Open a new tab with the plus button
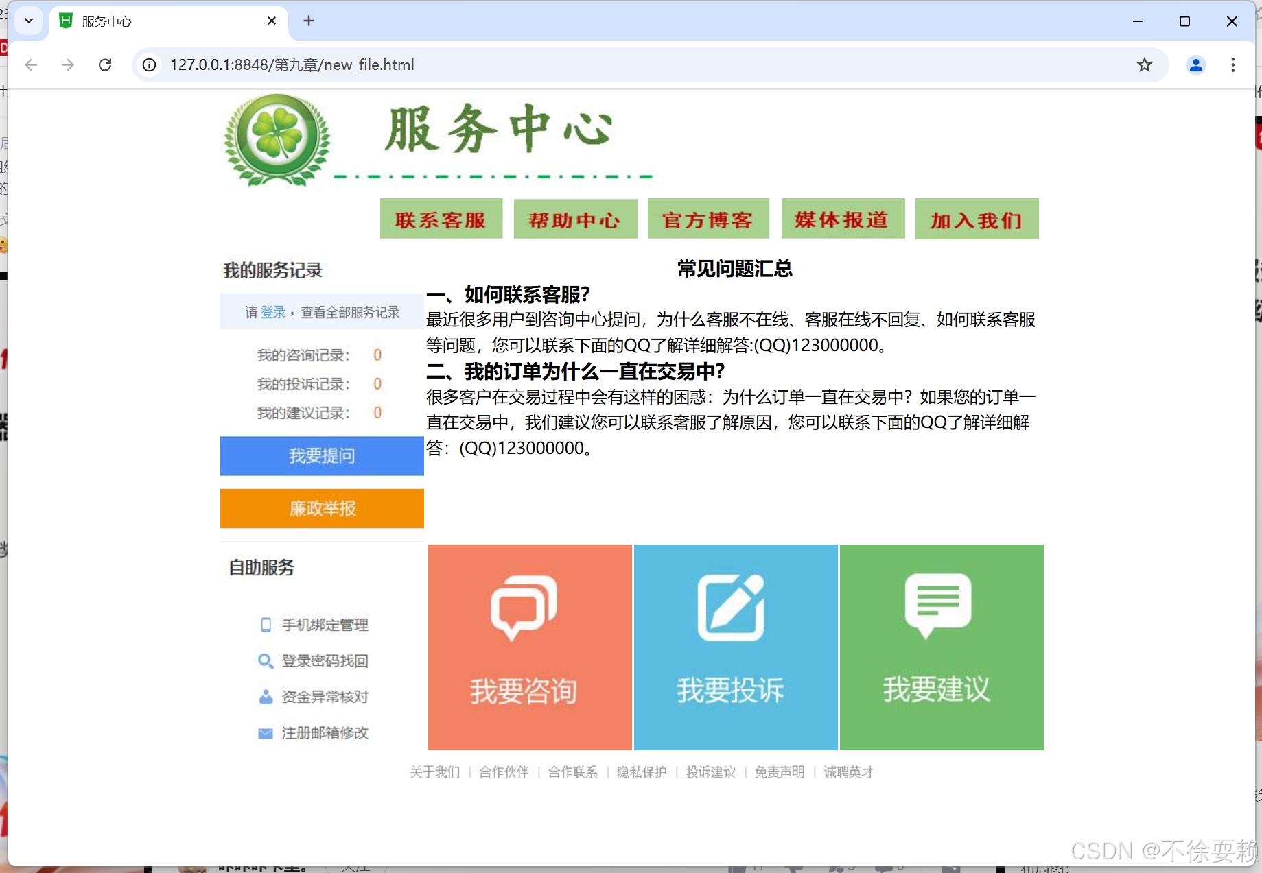The width and height of the screenshot is (1262, 873). [x=308, y=21]
